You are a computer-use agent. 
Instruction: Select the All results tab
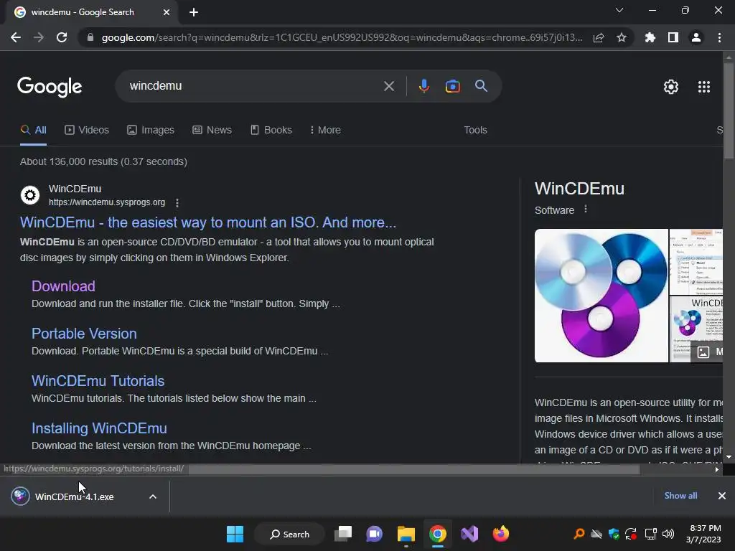[33, 131]
